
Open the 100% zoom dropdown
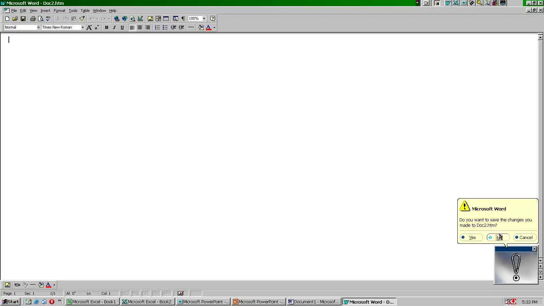(204, 19)
